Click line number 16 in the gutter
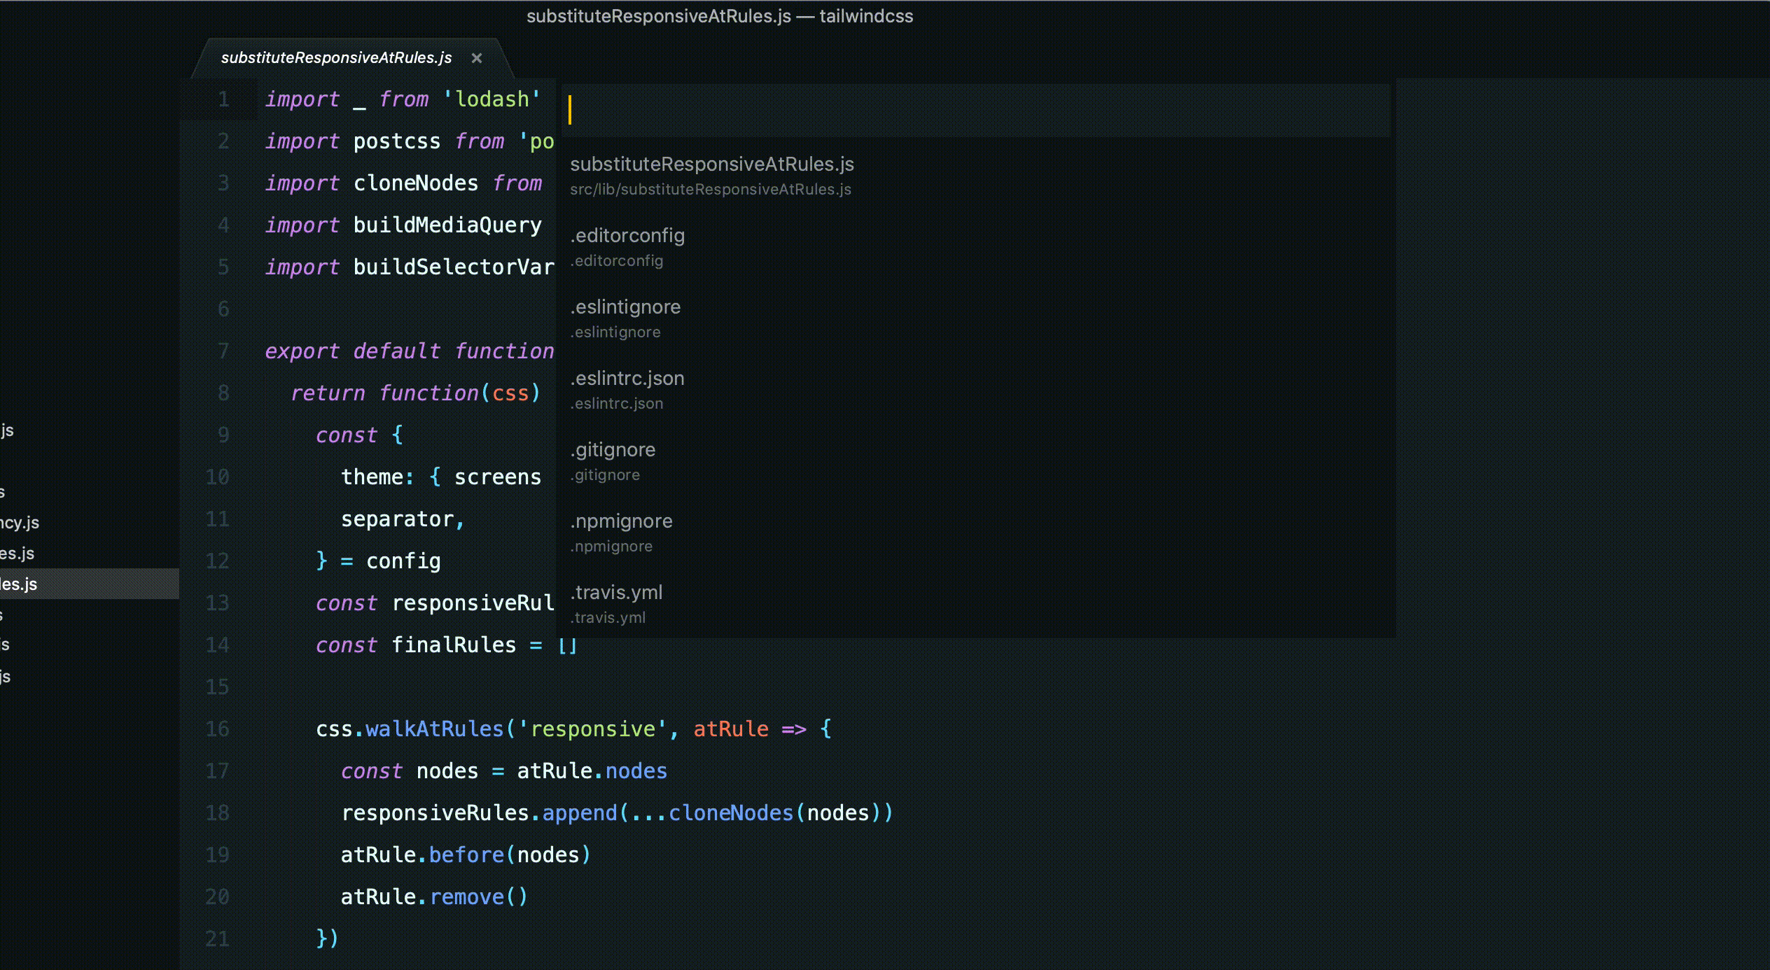 (x=217, y=729)
